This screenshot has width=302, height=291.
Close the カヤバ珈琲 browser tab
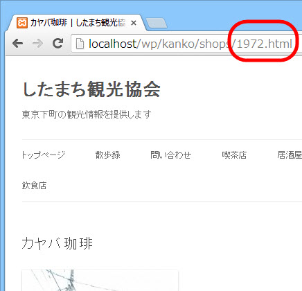click(134, 23)
